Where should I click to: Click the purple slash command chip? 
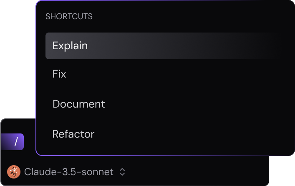click(13, 142)
